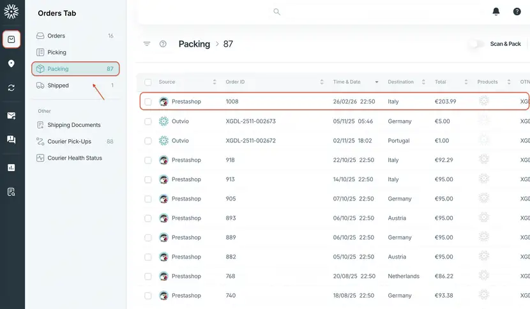Click Prestashop logo of order 740
The image size is (530, 309).
click(163, 296)
